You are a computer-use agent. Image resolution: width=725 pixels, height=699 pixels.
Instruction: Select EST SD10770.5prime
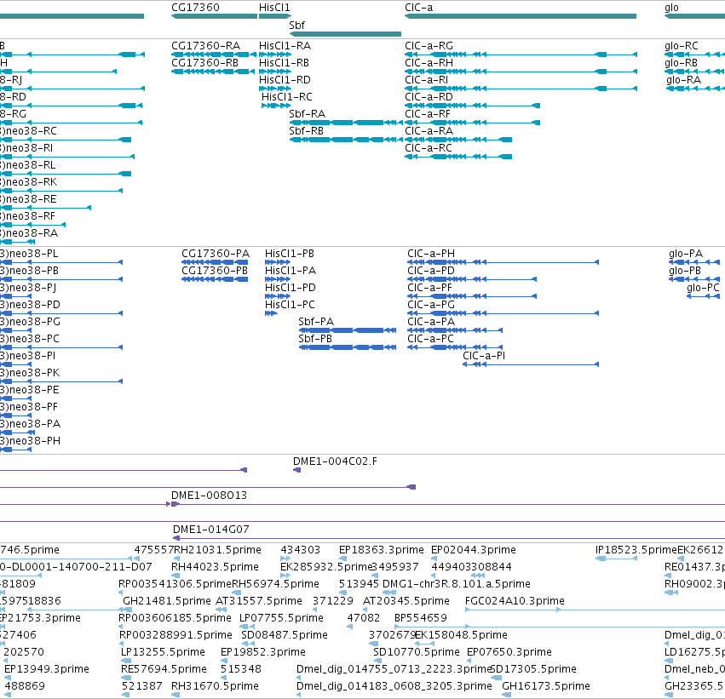[x=416, y=652]
